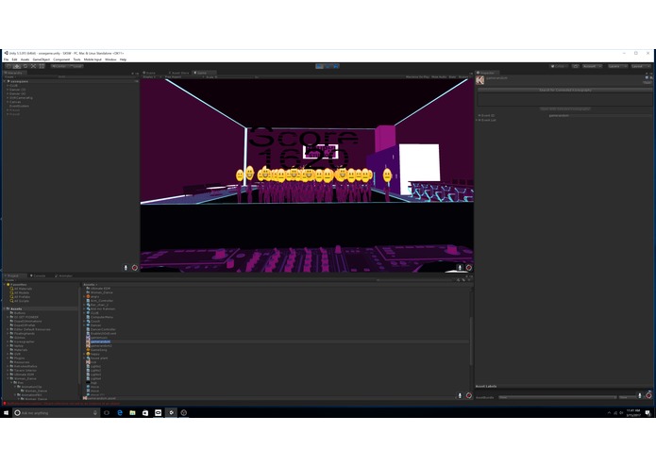The image size is (656, 466).
Task: Select All Models under Favorites
Action: (x=22, y=292)
